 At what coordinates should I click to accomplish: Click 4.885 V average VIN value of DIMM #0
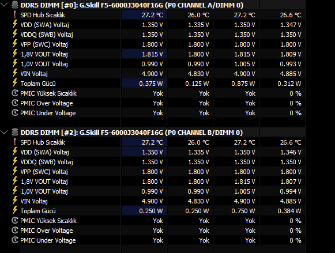pyautogui.click(x=291, y=74)
